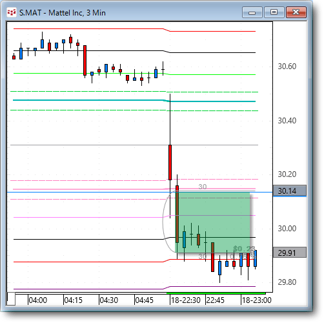This screenshot has height=323, width=324.
Task: Click the window title S.MAT - Mattel Inc, 3 Min
Action: pos(63,13)
